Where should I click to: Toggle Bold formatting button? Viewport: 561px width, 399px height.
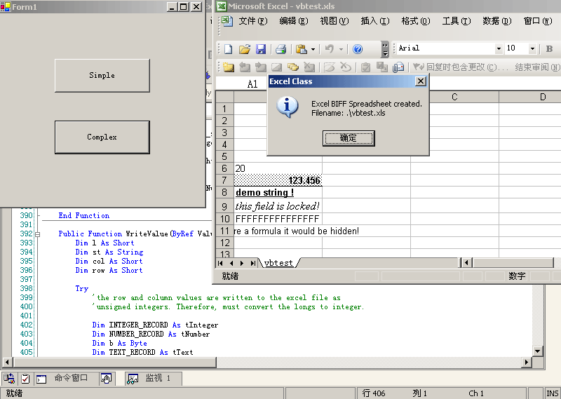tap(550, 48)
